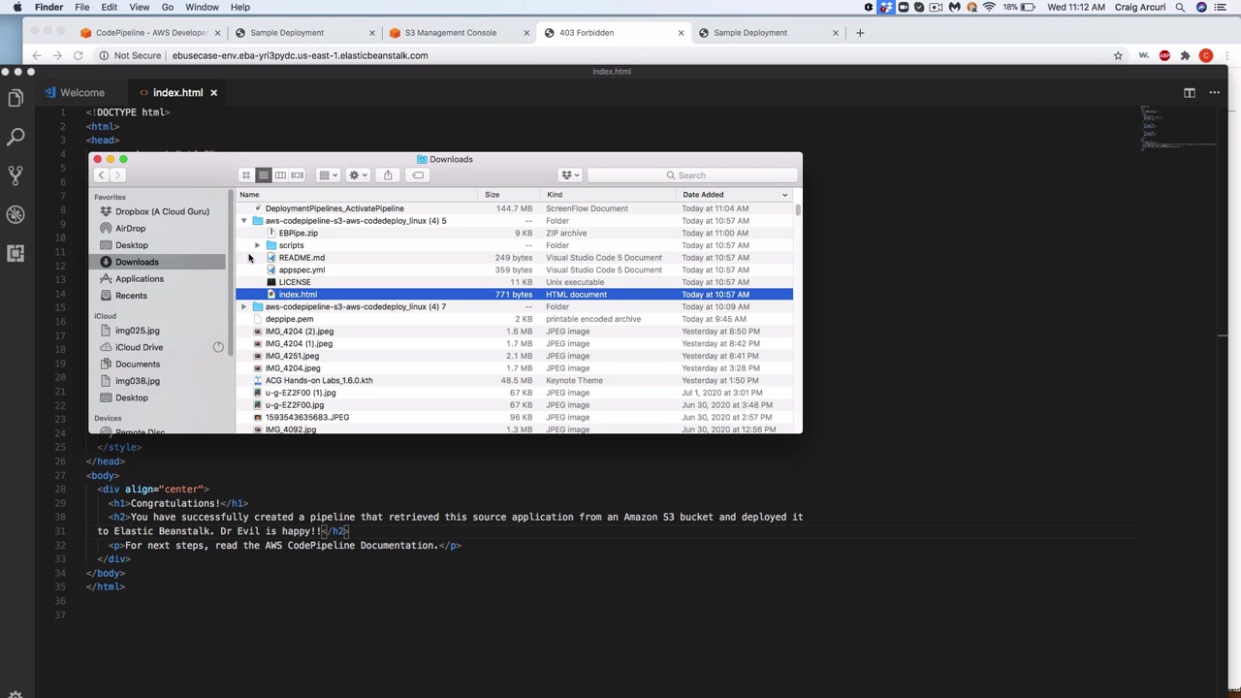The height and width of the screenshot is (698, 1241).
Task: Expand scripts folder disclosure triangle
Action: pyautogui.click(x=257, y=245)
